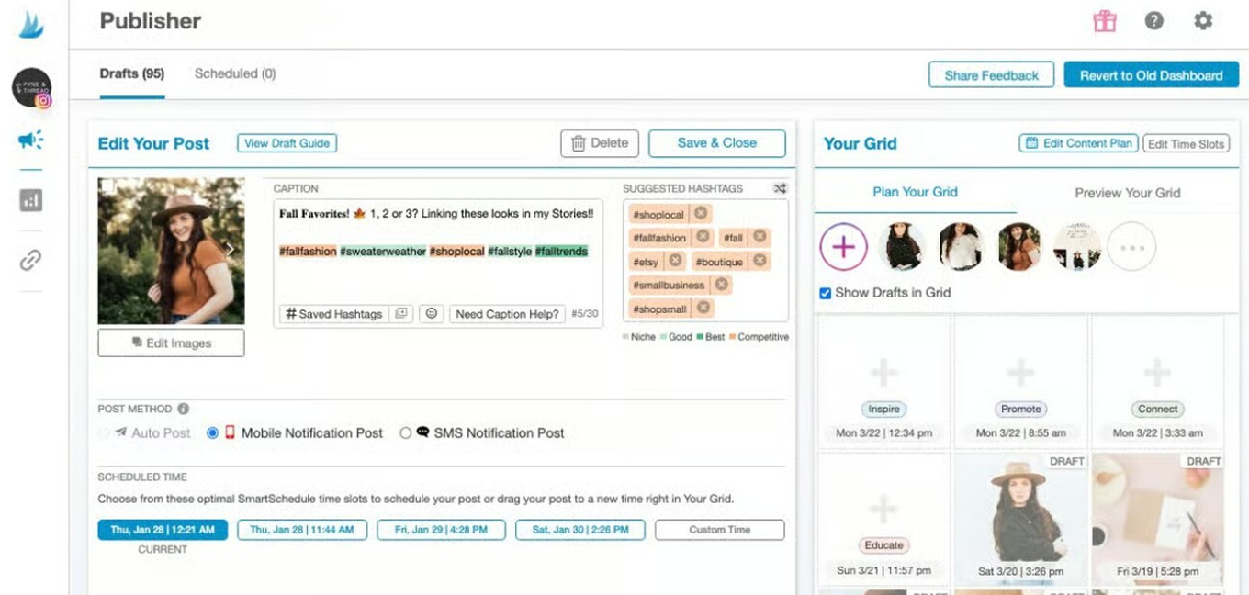
Task: Switch to the Scheduled tab
Action: (235, 73)
